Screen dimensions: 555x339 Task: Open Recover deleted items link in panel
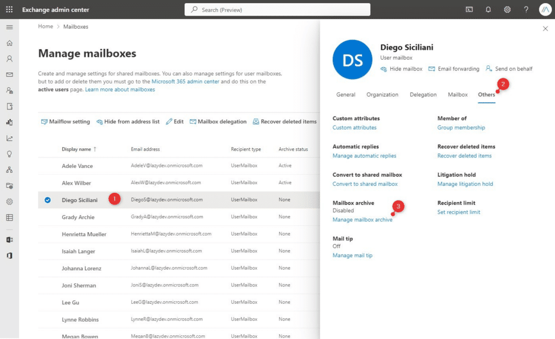[x=464, y=156]
